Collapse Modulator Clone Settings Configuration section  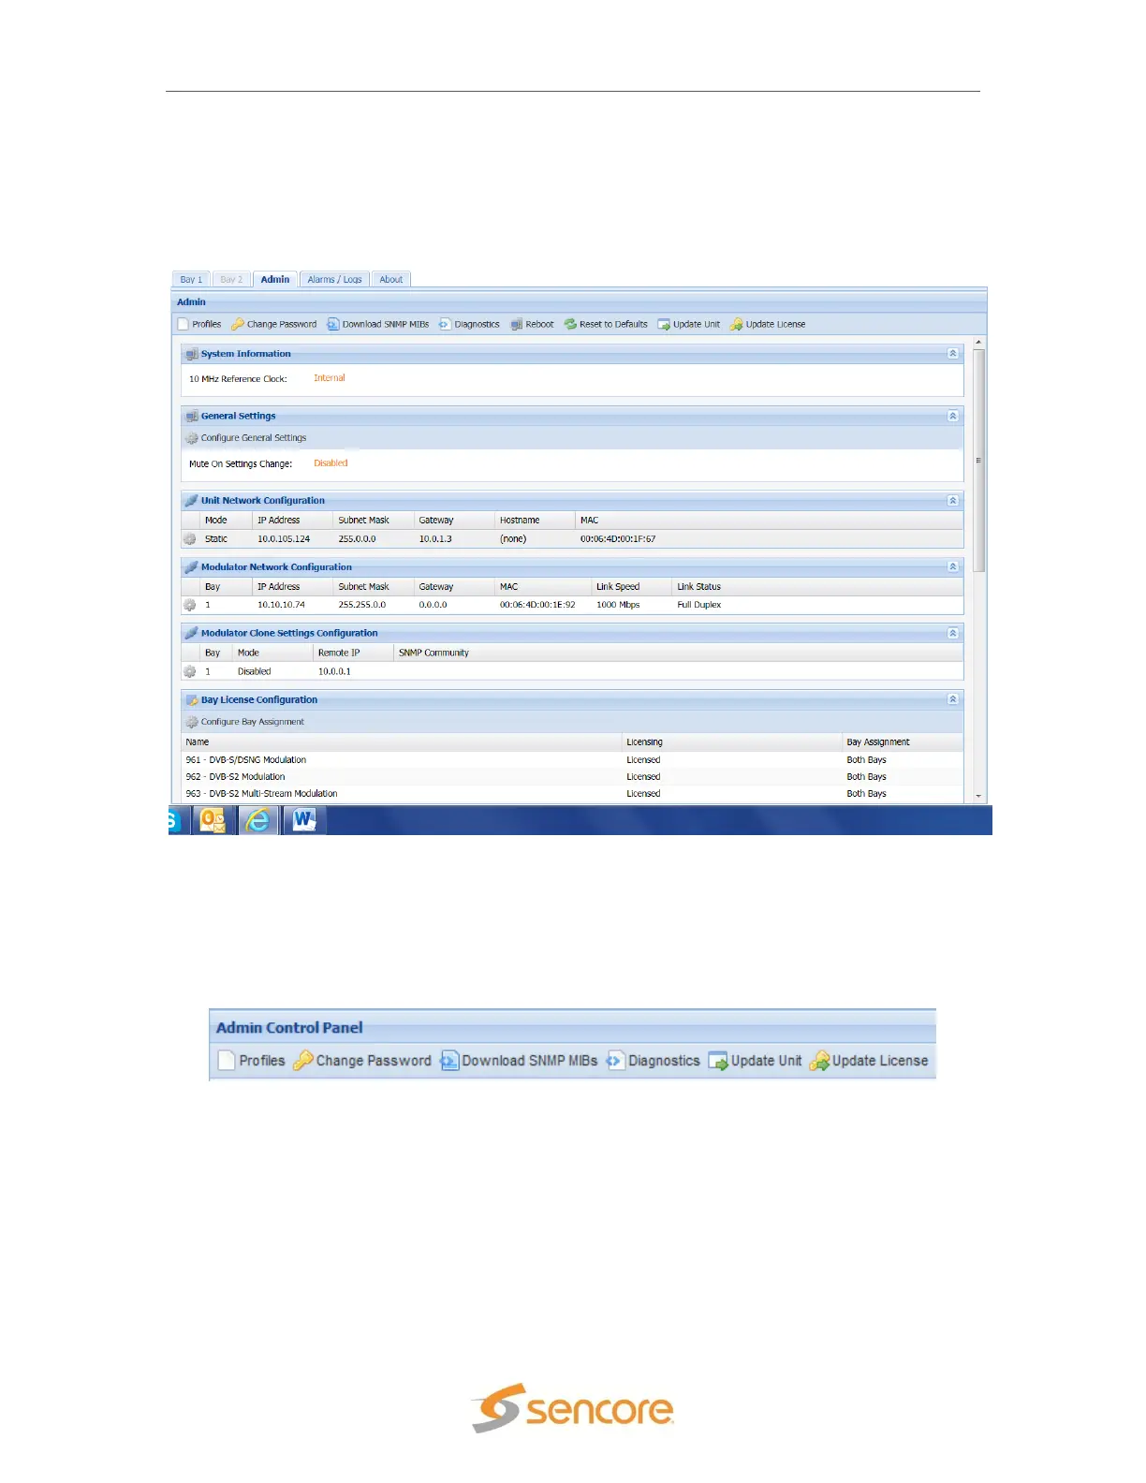click(x=952, y=634)
